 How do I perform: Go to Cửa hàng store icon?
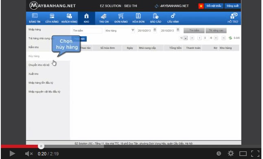[x=52, y=16]
